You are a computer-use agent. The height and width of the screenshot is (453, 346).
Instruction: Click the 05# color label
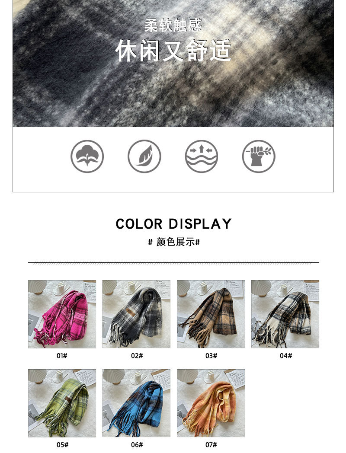point(62,445)
